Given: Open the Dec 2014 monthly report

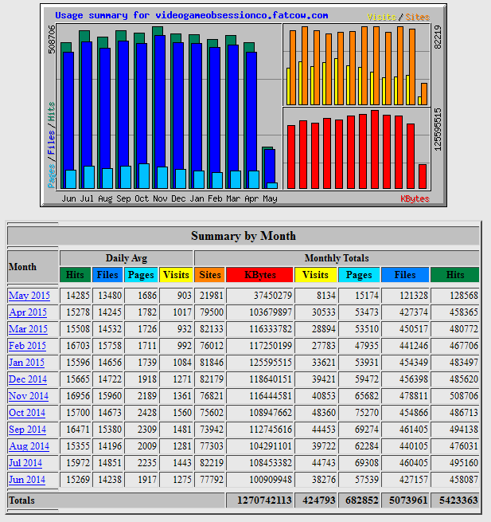Looking at the screenshot, I should 28,379.
